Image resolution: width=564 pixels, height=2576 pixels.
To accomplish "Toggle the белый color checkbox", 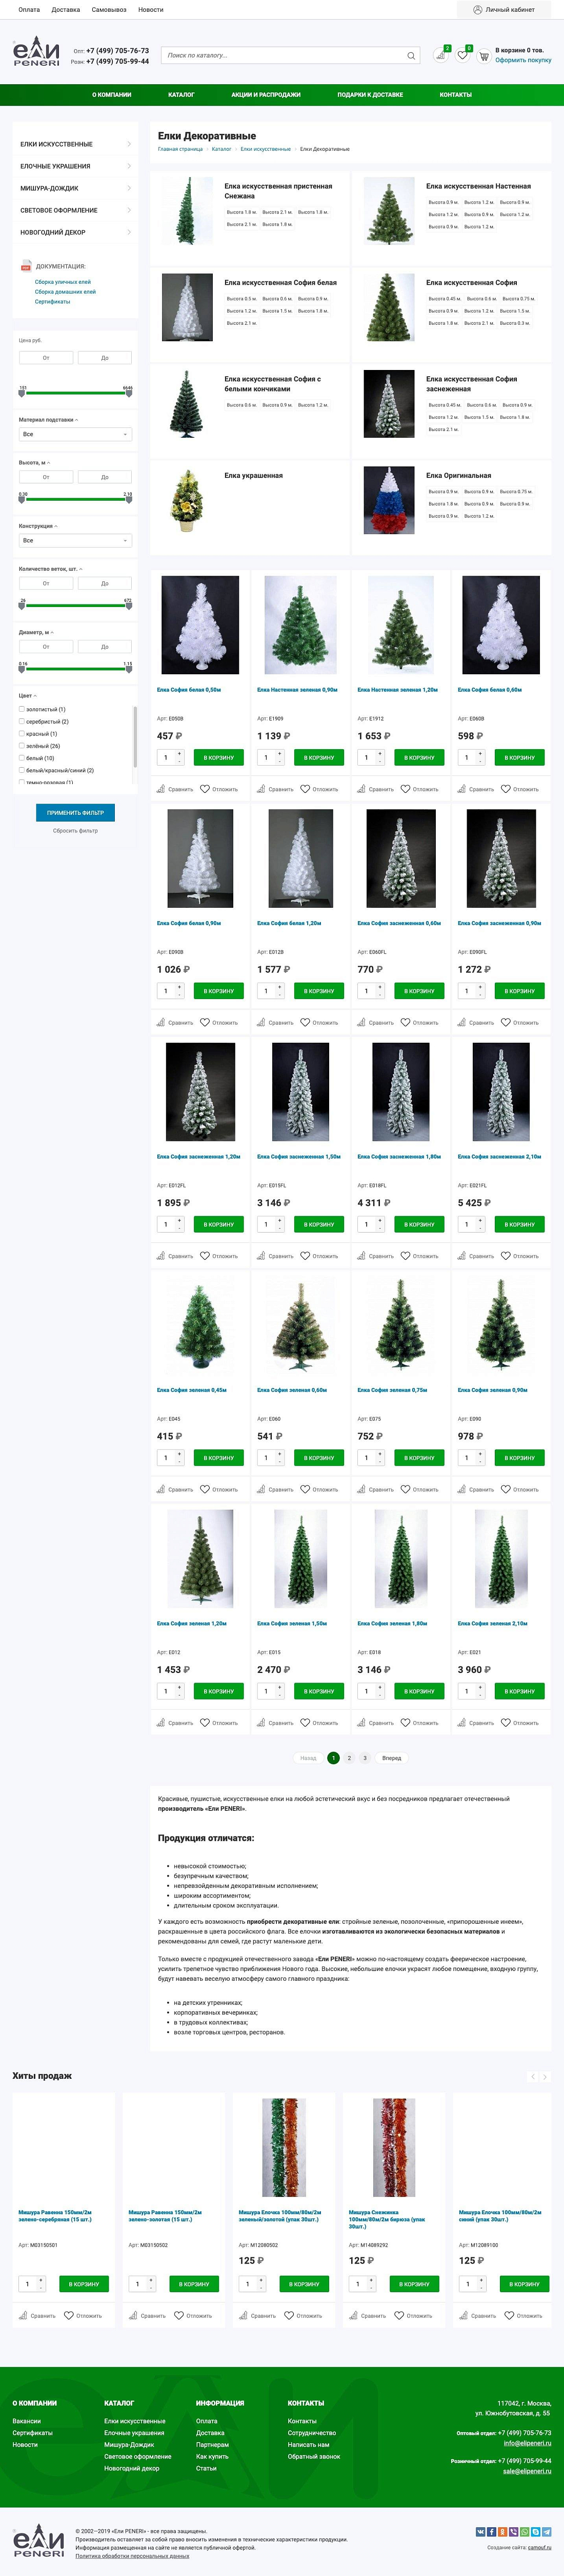I will point(22,758).
